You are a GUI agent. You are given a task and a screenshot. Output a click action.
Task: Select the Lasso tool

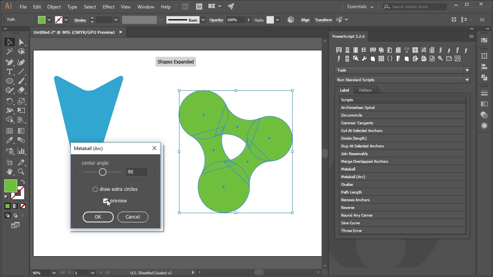pyautogui.click(x=21, y=52)
